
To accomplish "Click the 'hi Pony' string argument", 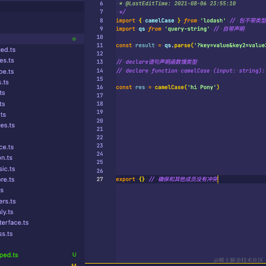I will 202,87.
